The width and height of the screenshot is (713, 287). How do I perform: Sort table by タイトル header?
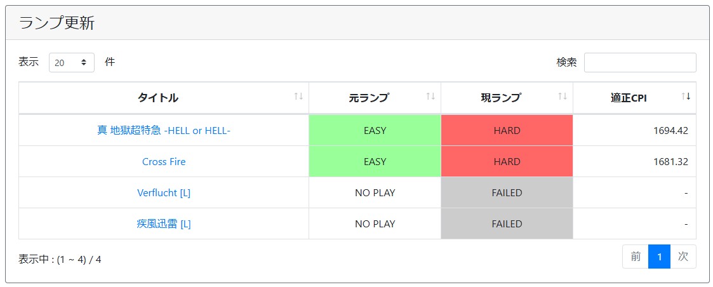coord(157,98)
